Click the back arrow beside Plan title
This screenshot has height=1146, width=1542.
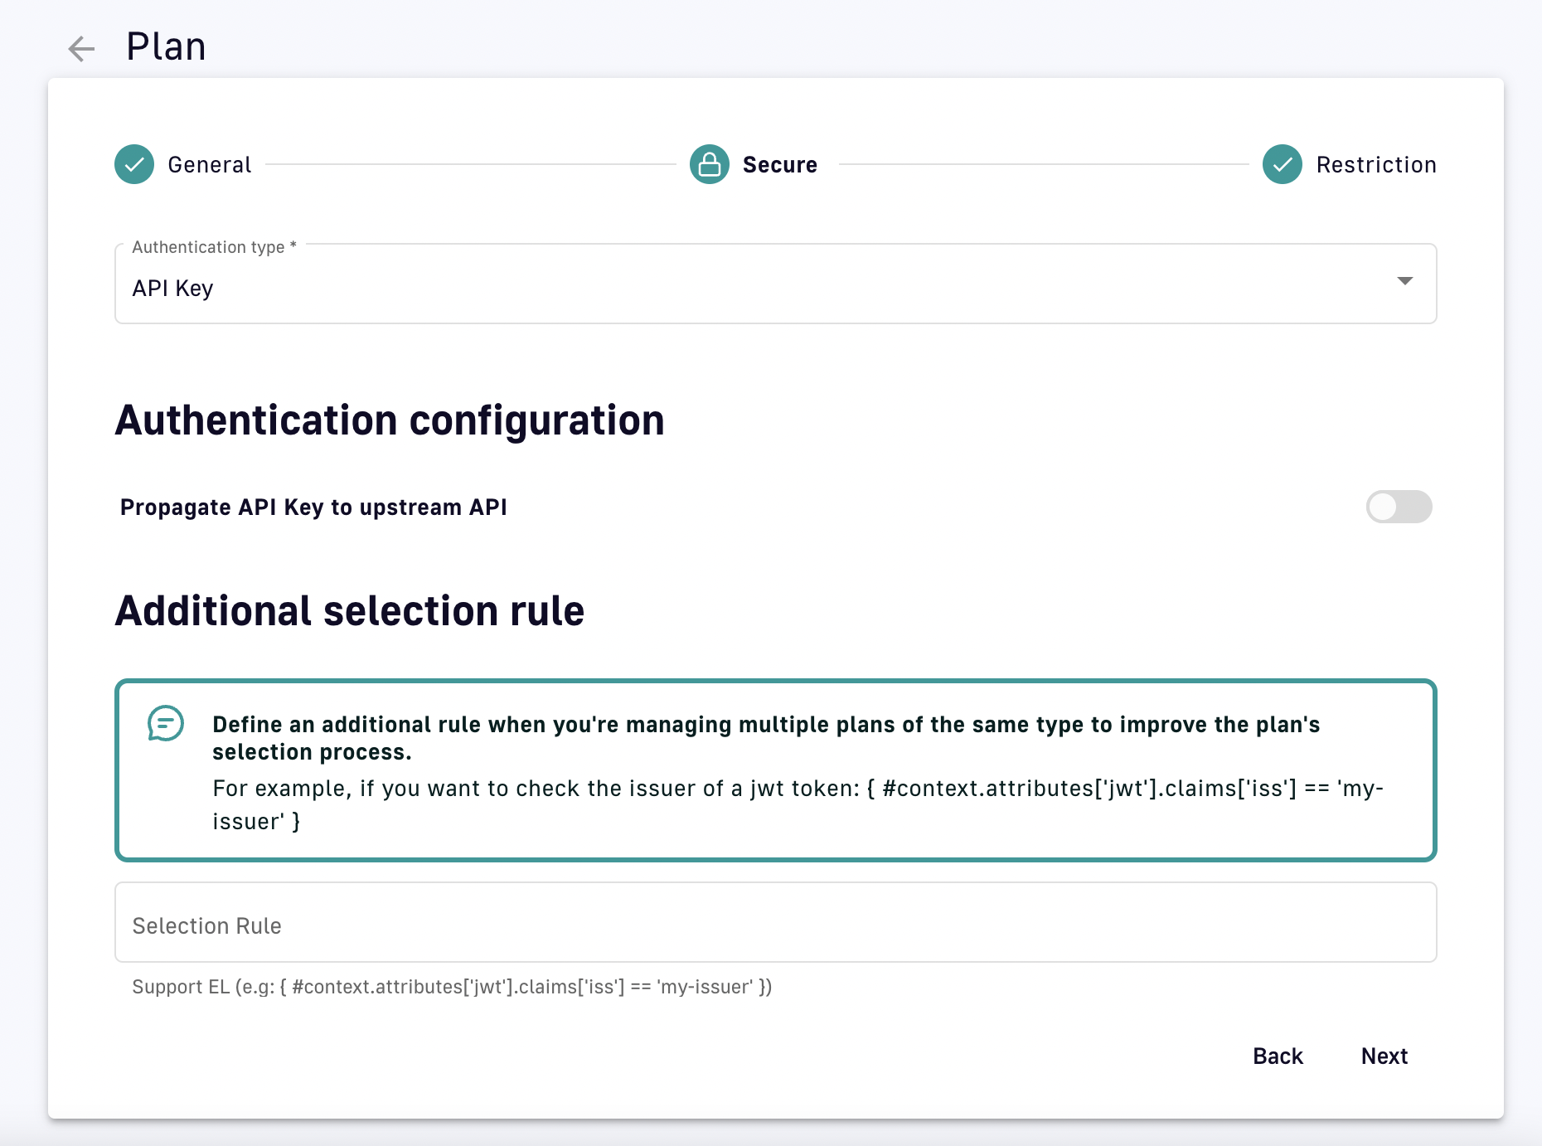(81, 49)
